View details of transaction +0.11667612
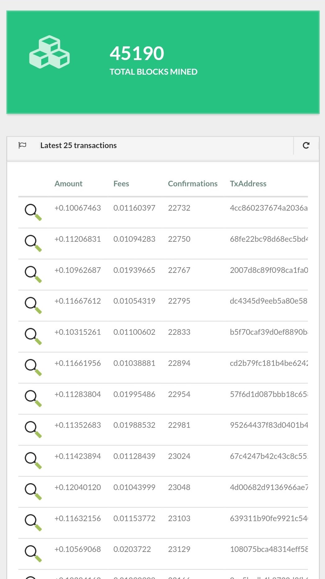This screenshot has height=579, width=325. pyautogui.click(x=33, y=305)
